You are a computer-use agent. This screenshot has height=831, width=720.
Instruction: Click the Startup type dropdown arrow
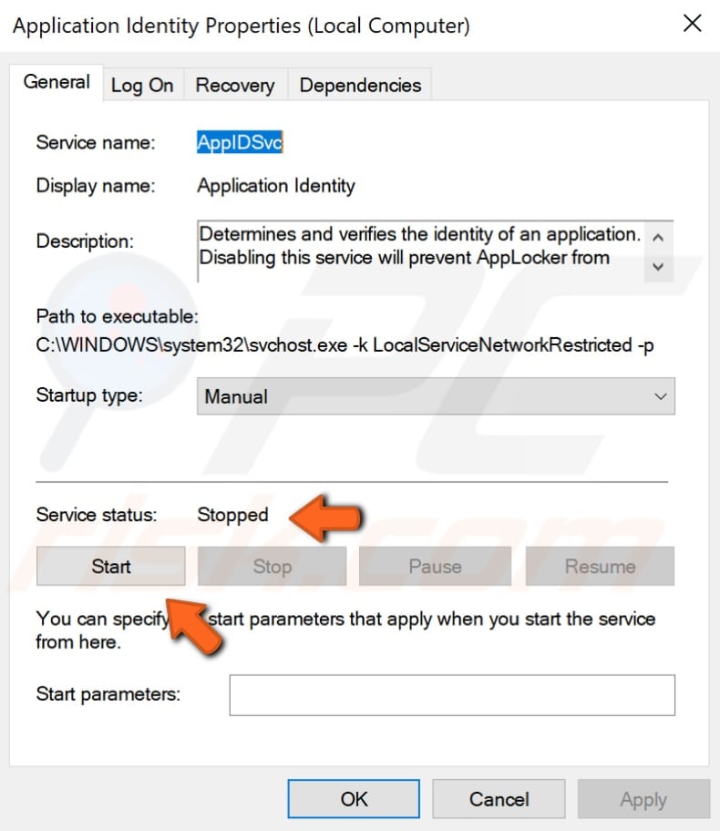click(x=659, y=396)
